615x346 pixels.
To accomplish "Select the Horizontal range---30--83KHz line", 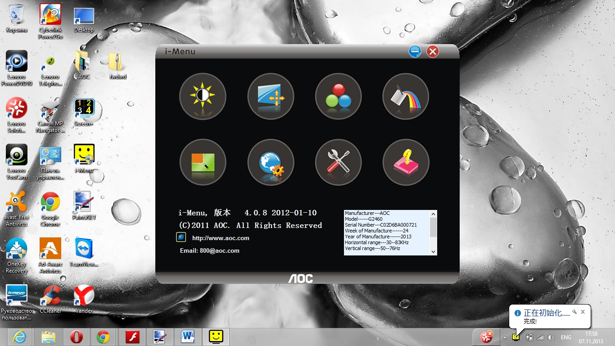I will coord(377,242).
